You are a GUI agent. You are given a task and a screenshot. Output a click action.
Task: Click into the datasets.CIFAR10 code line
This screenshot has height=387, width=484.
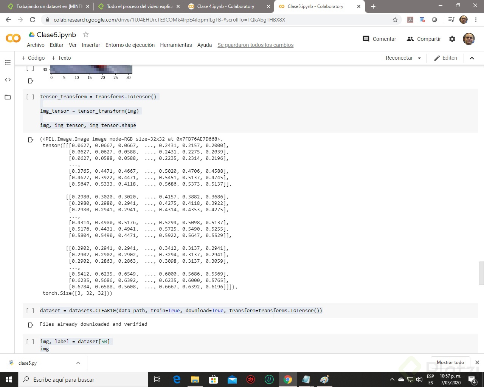[x=181, y=311]
